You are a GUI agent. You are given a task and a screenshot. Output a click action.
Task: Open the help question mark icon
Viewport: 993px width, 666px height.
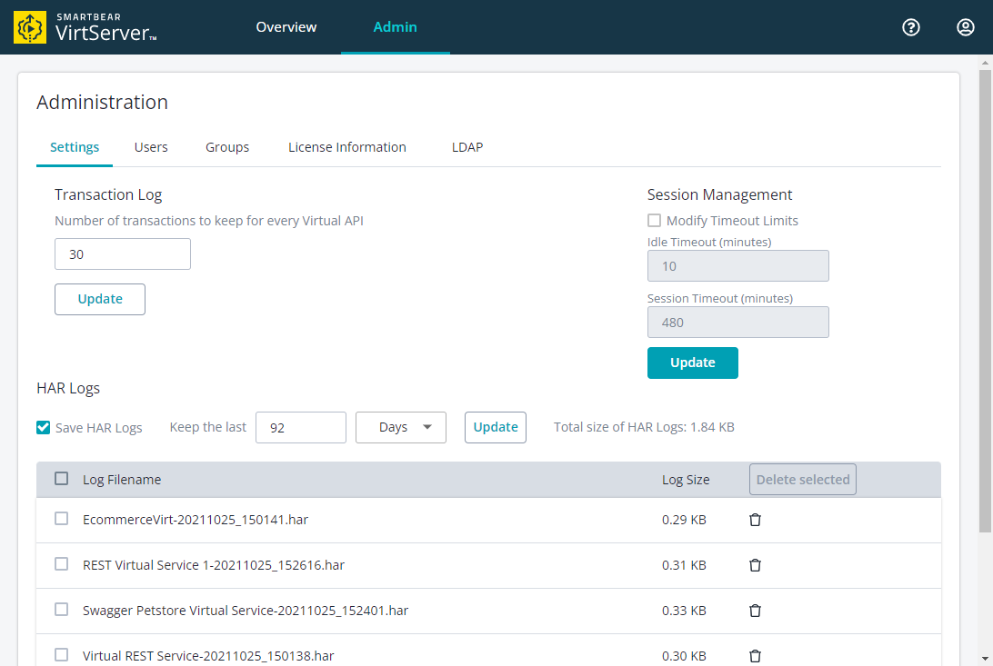coord(910,27)
